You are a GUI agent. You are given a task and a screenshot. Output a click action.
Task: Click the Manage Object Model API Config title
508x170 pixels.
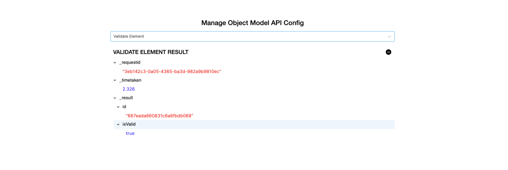(x=252, y=23)
